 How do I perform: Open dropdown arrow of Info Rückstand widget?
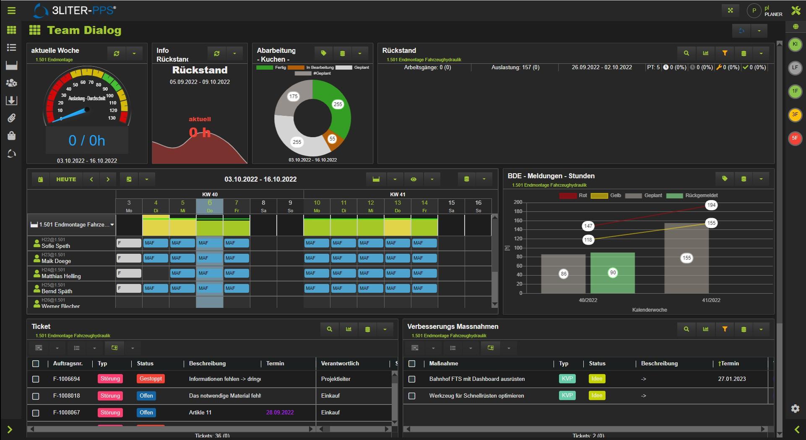click(x=234, y=54)
